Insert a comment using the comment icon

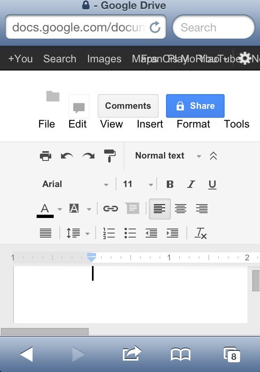[132, 208]
